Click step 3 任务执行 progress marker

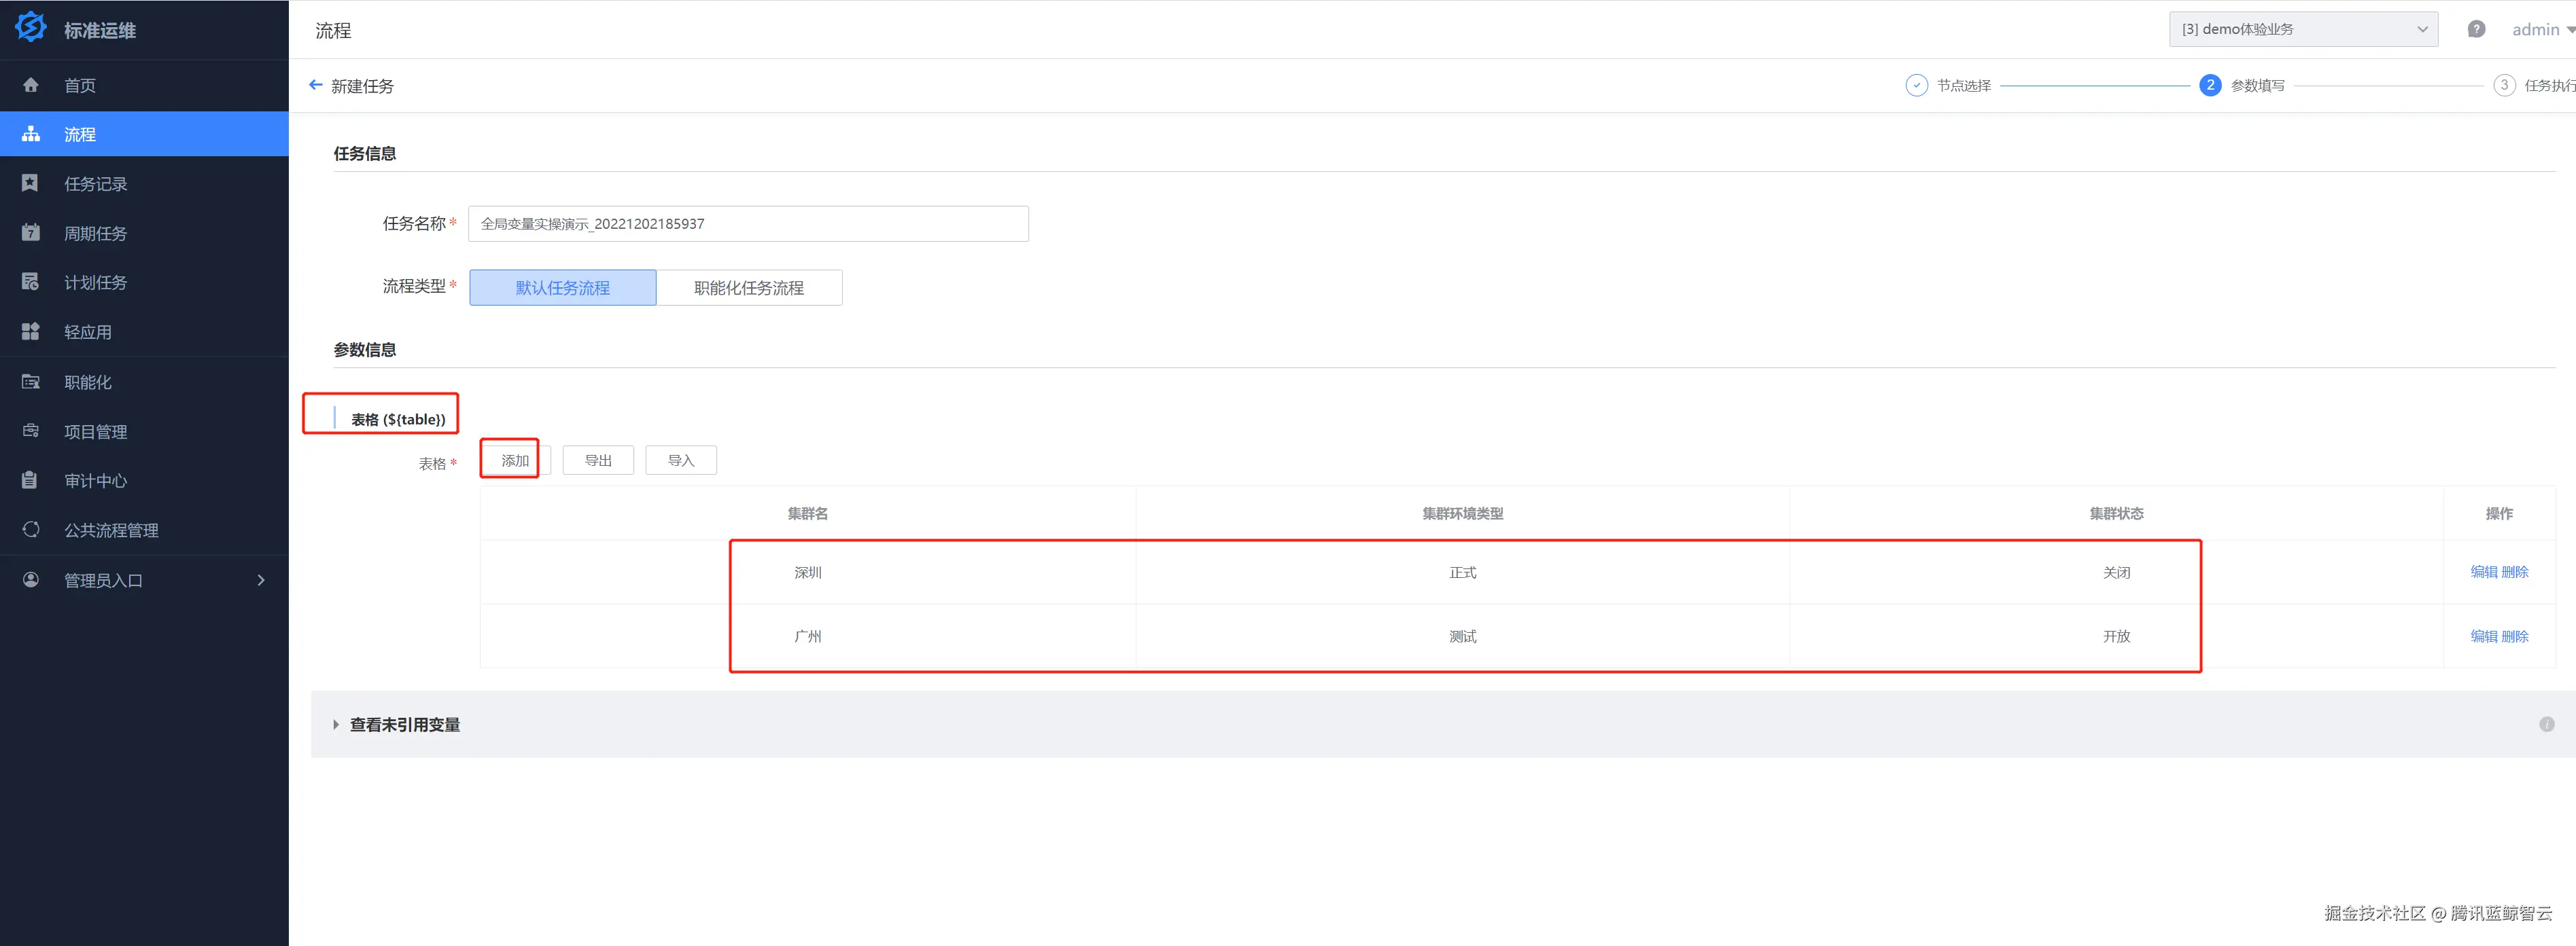click(x=2503, y=85)
